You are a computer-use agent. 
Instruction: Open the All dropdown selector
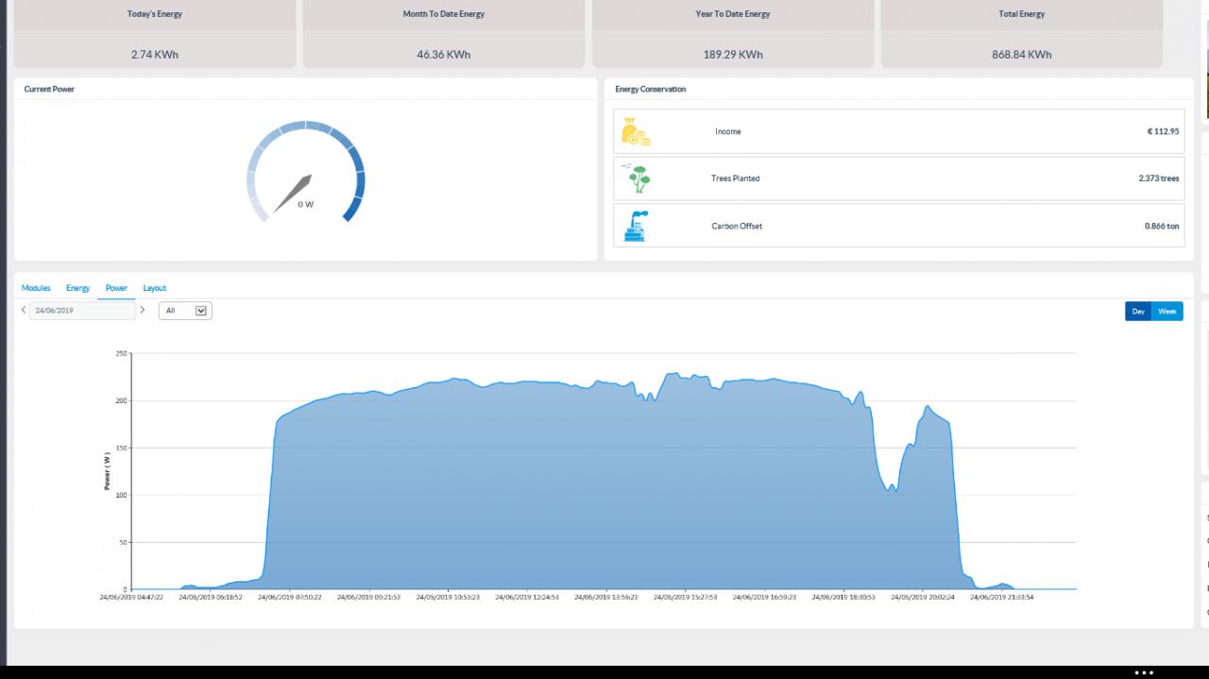point(185,310)
